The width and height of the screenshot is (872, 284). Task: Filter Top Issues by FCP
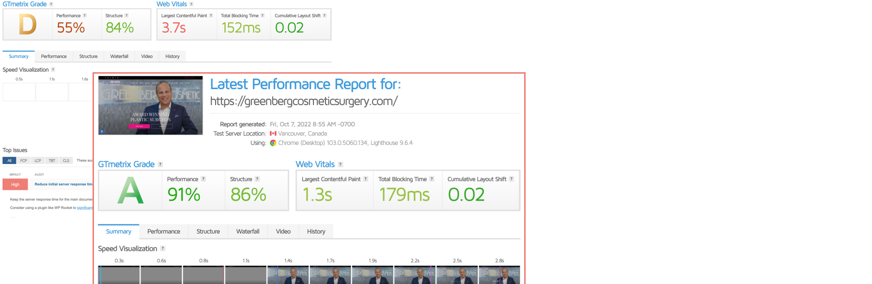[x=23, y=160]
